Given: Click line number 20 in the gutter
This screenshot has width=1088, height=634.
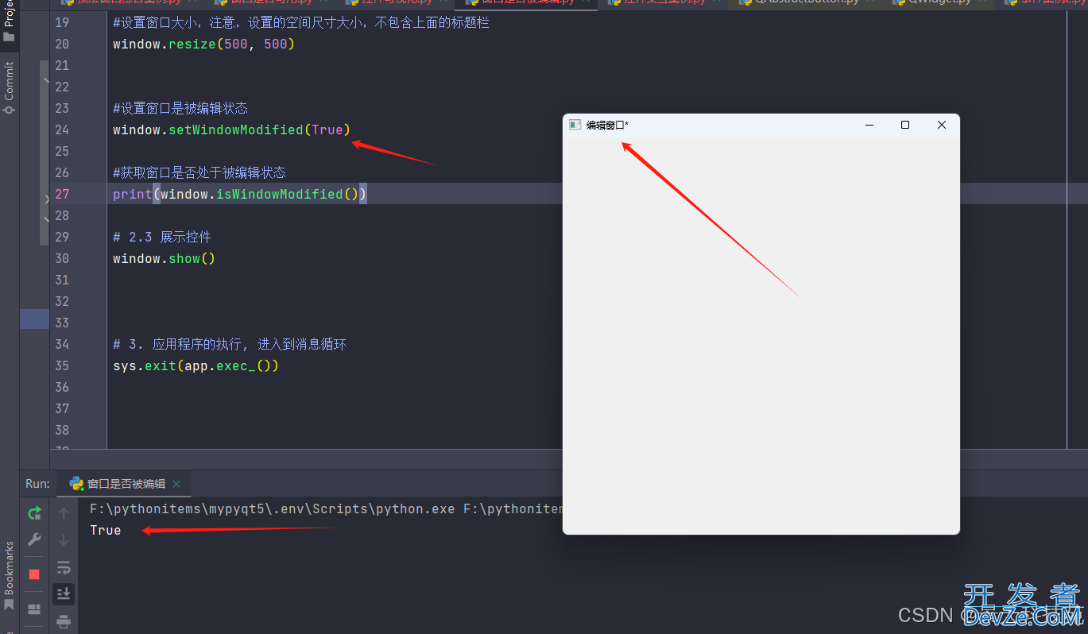Looking at the screenshot, I should tap(62, 44).
